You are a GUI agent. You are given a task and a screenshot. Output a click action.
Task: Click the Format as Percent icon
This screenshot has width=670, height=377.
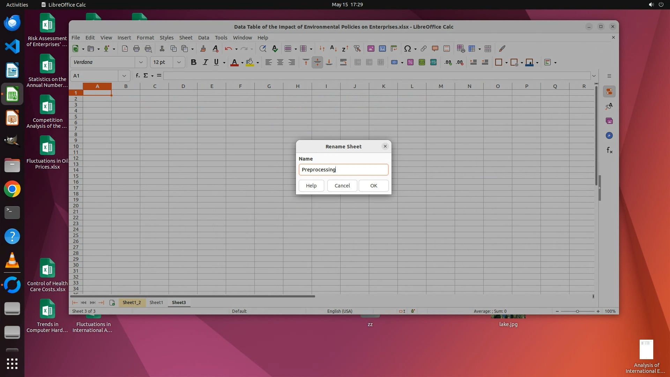click(x=410, y=62)
